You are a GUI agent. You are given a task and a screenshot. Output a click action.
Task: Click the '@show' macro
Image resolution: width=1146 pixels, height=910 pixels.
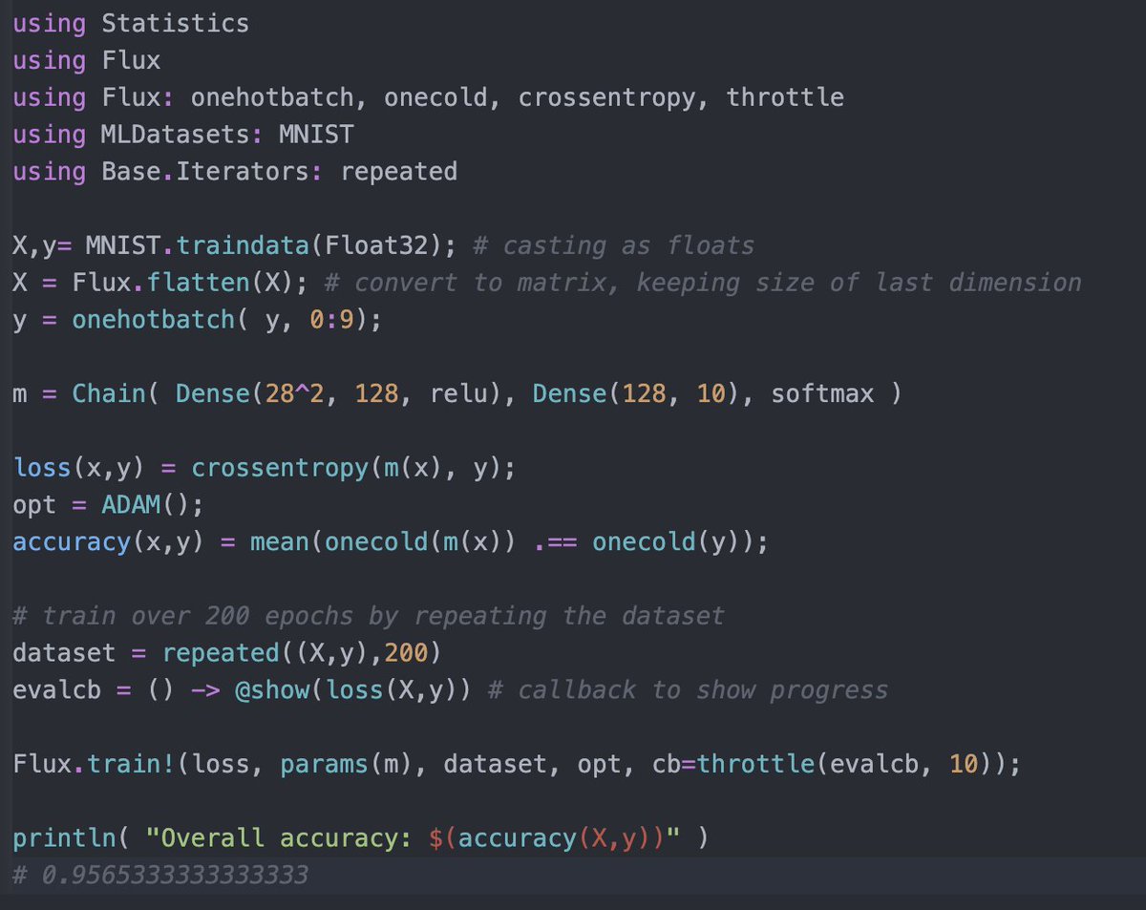(x=271, y=689)
